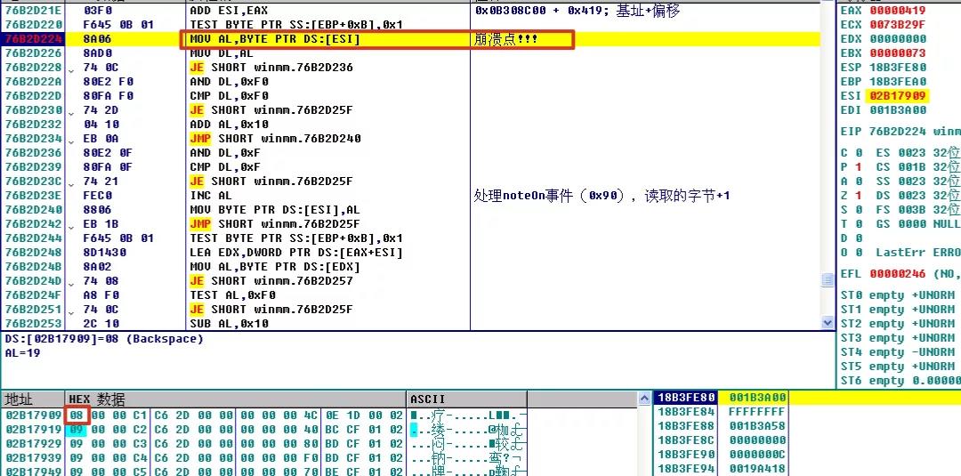Viewport: 961px width, 476px height.
Task: Click breakpoint address 76B2D224
Action: [34, 39]
